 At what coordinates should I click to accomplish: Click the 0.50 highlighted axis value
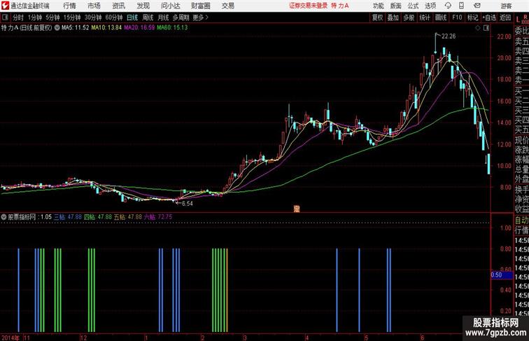[501, 275]
